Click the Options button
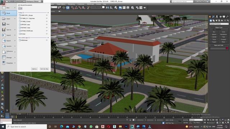 click(34, 69)
